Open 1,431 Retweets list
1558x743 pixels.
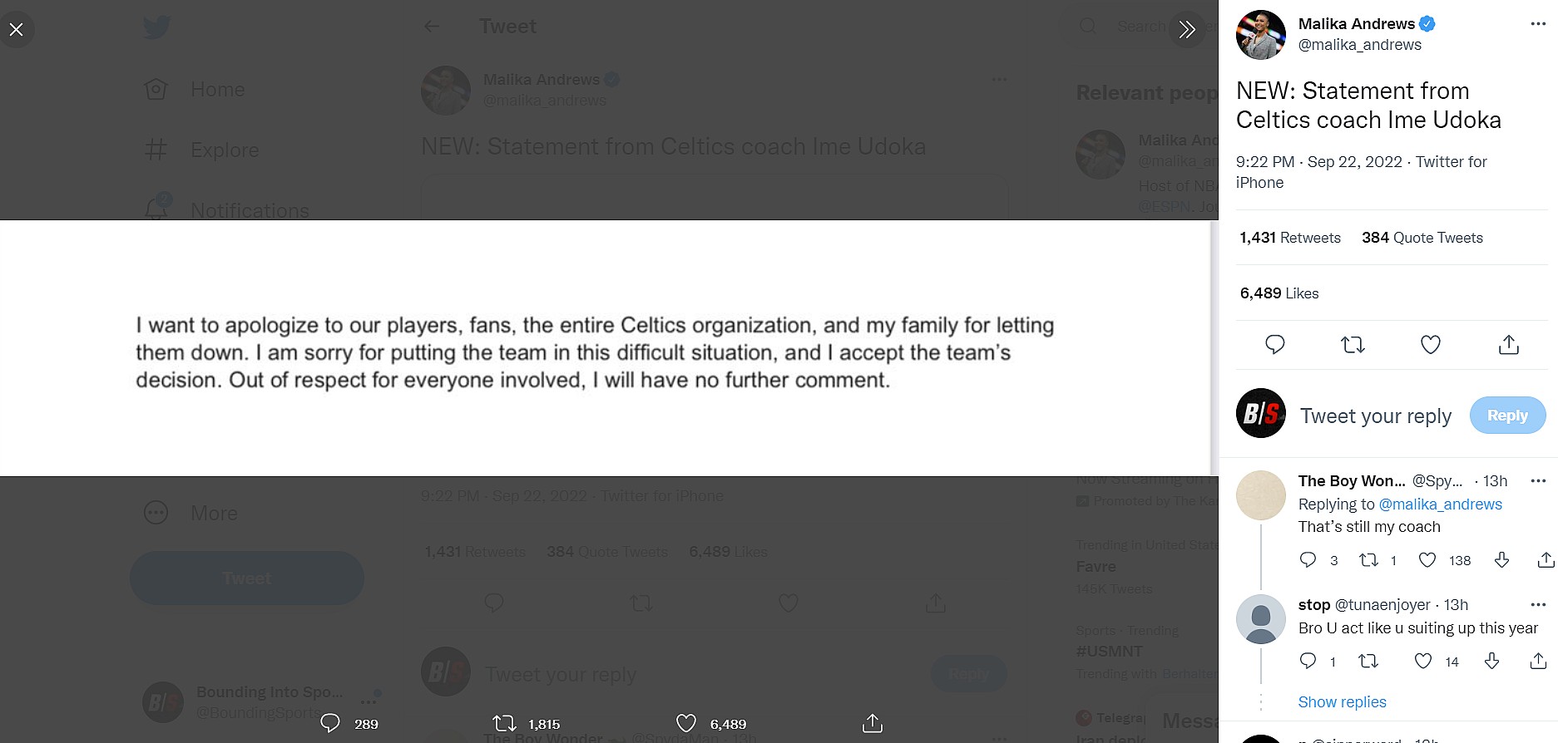pyautogui.click(x=1289, y=238)
